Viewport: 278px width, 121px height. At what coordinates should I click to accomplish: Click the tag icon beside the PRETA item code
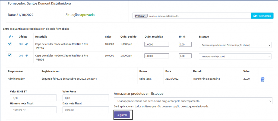tap(27, 44)
